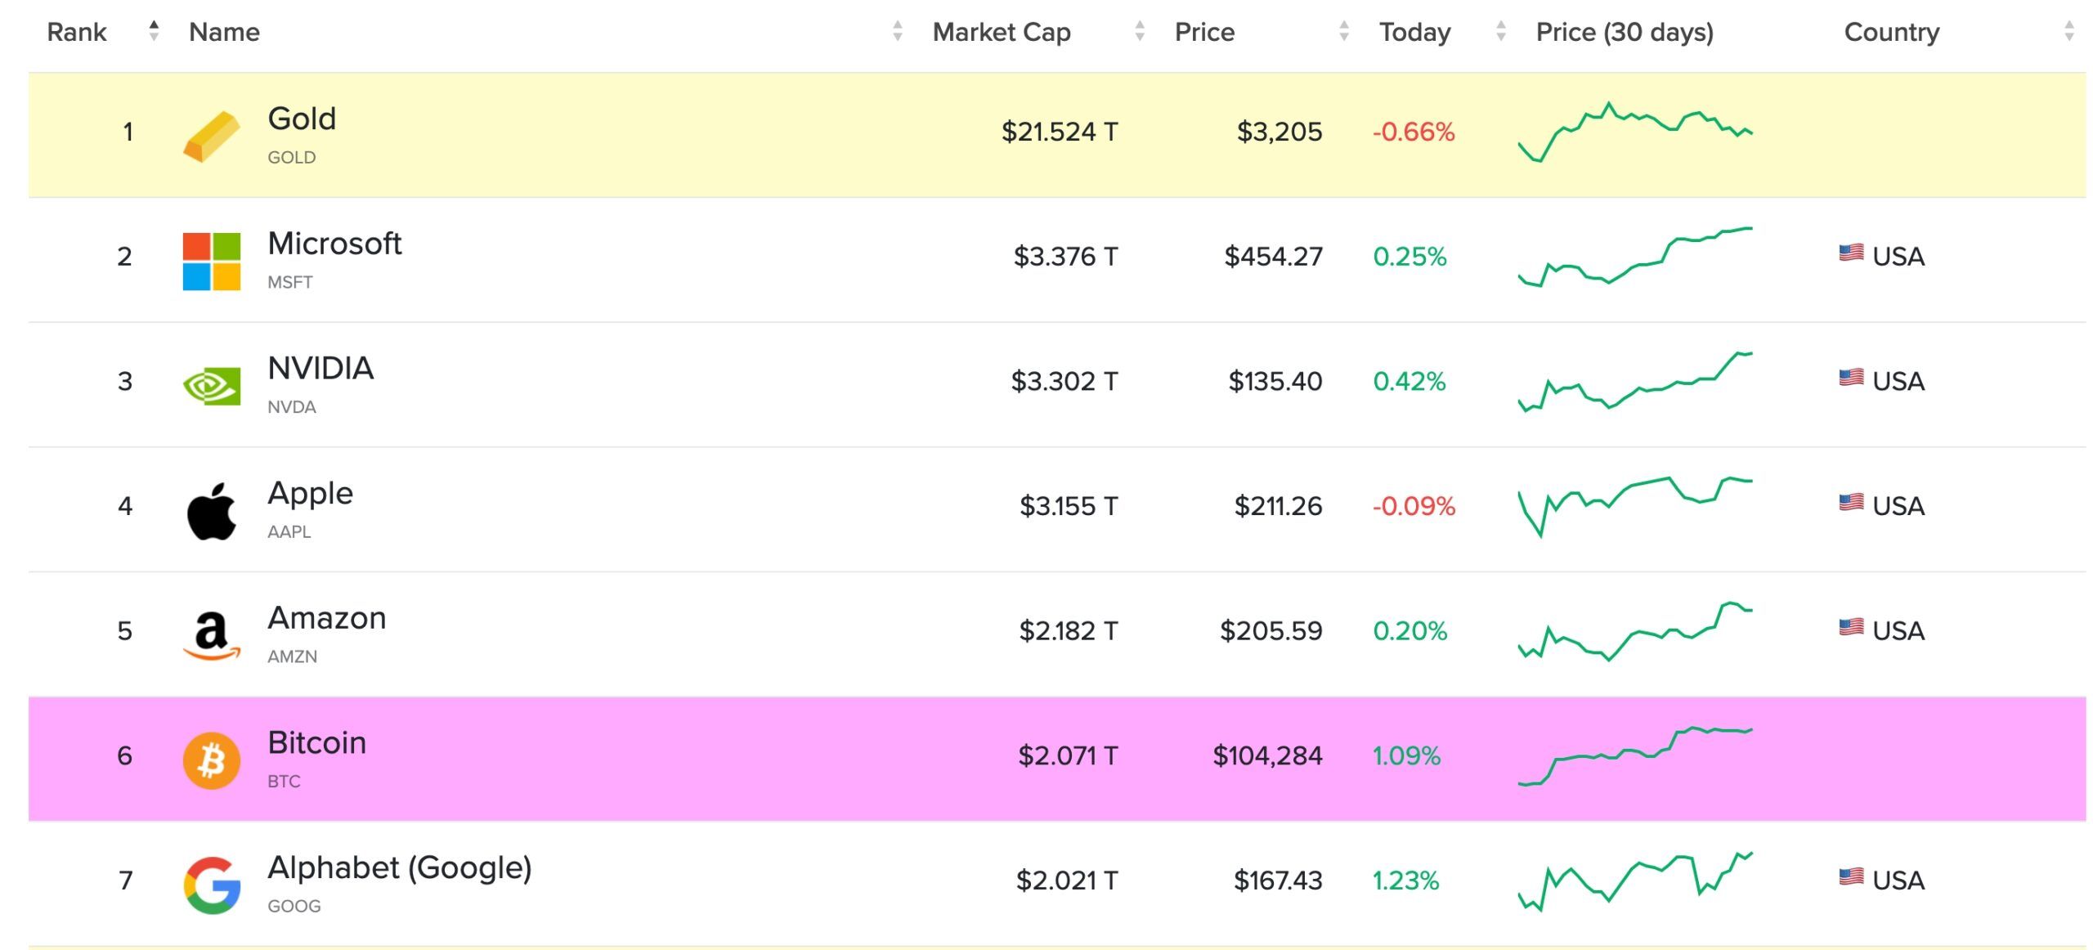The width and height of the screenshot is (2093, 950).
Task: Click the Amazon logo icon
Action: 211,636
